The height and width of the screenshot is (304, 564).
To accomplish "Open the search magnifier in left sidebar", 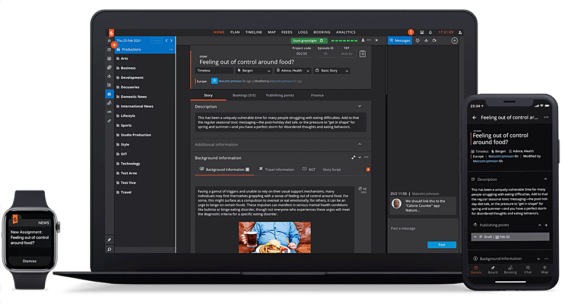I will click(109, 249).
